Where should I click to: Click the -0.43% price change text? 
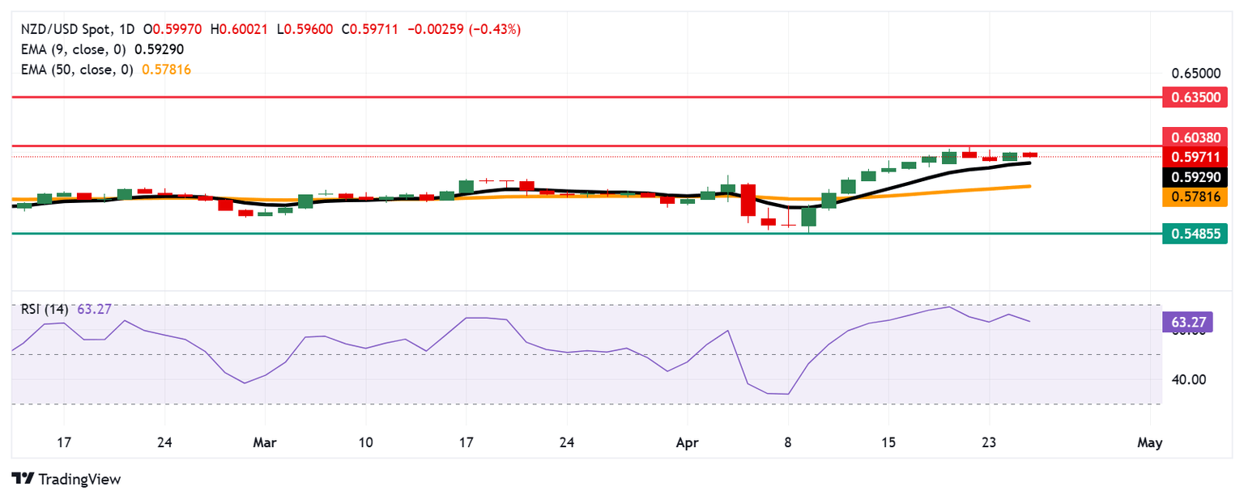pyautogui.click(x=495, y=29)
